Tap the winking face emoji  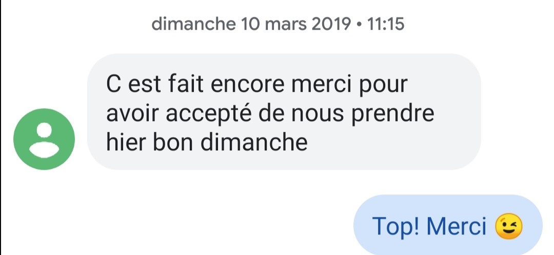[508, 226]
